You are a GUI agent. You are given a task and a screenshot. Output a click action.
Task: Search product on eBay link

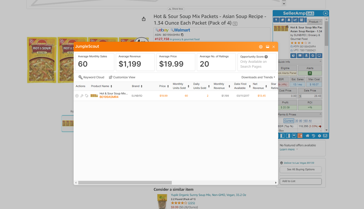click(x=162, y=30)
